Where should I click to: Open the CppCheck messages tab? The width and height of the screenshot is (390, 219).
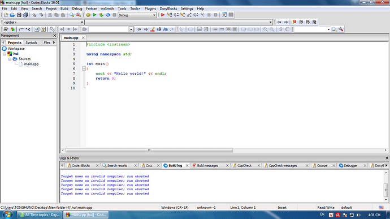283,165
